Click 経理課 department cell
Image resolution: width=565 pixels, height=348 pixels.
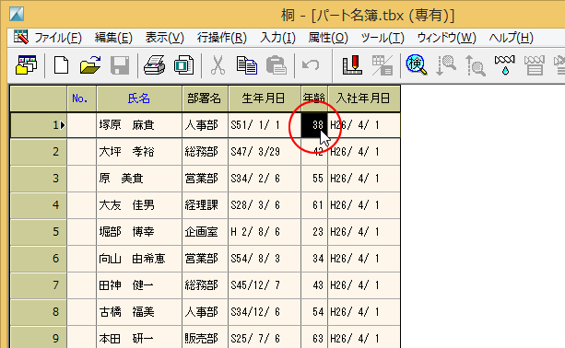pos(205,204)
